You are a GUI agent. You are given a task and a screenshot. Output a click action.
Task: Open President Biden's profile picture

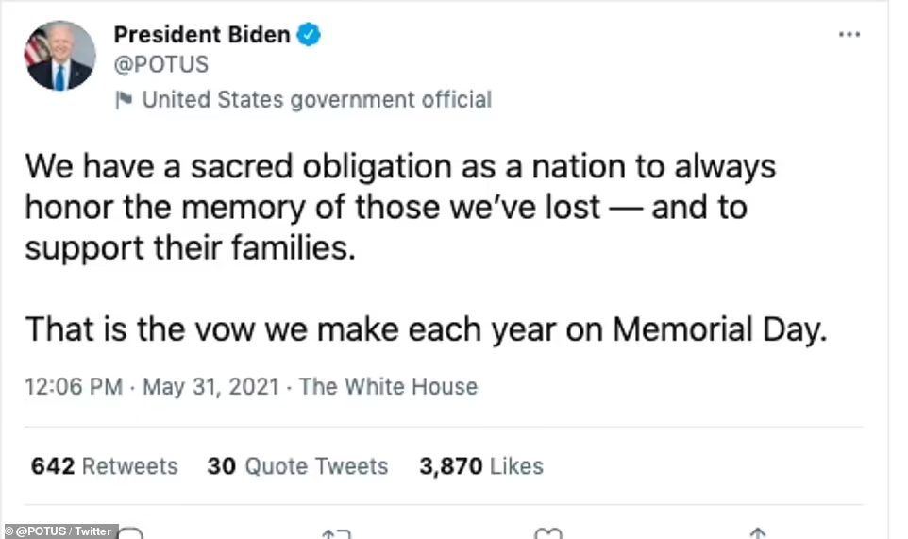[60, 56]
